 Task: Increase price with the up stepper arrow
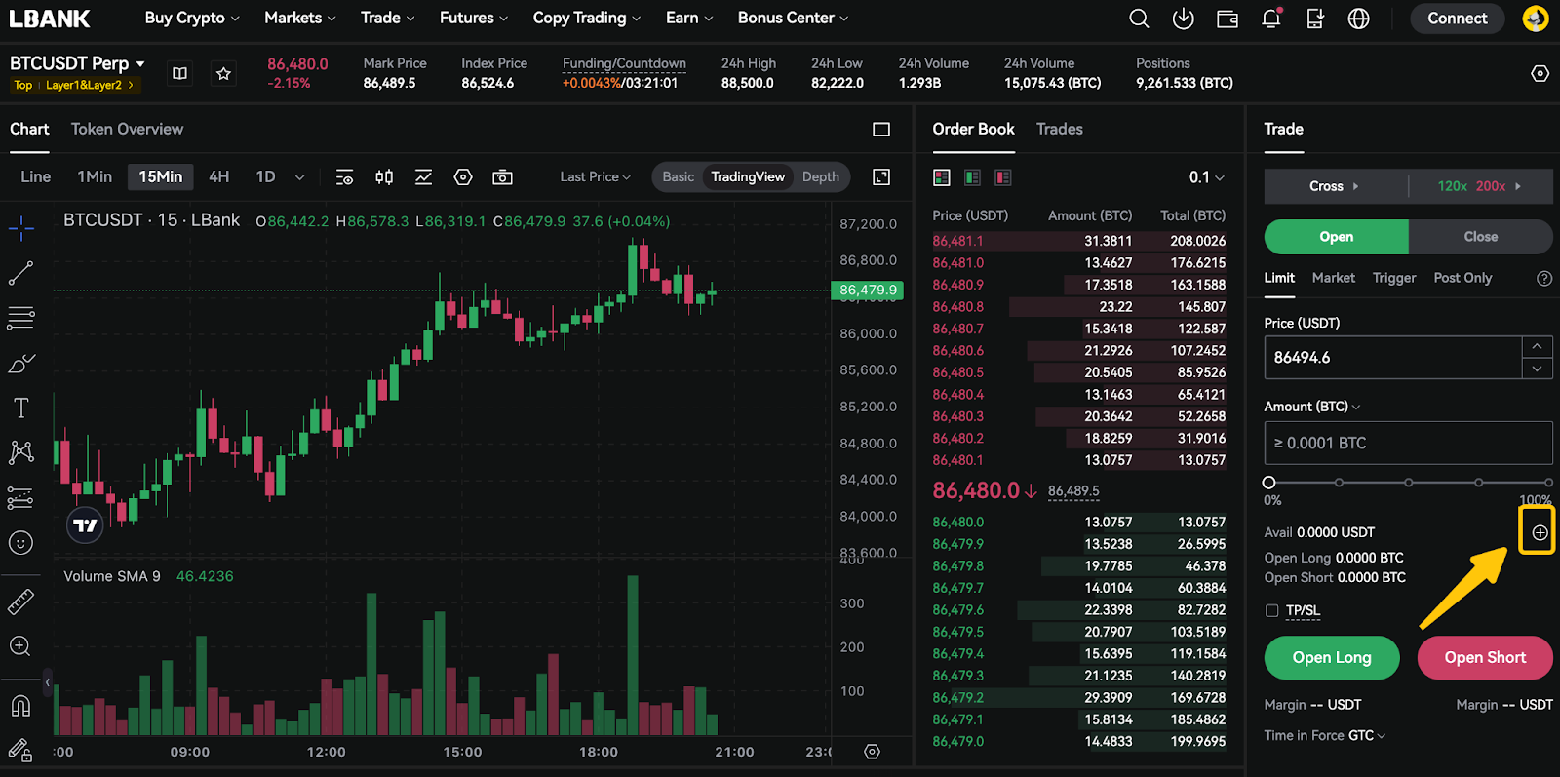point(1537,347)
